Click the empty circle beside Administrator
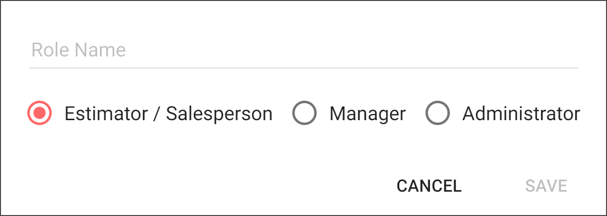607x216 pixels. coord(437,113)
